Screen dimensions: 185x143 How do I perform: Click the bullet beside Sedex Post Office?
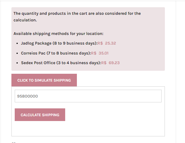[17, 63]
